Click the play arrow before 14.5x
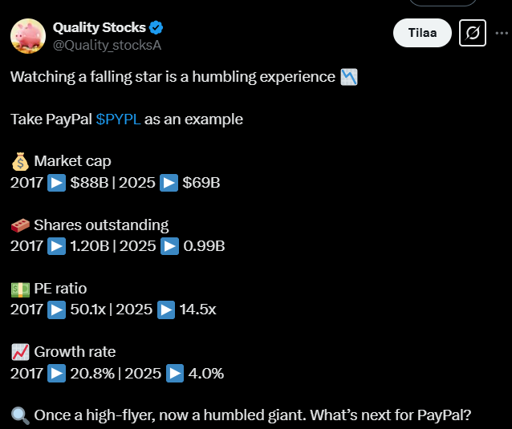Image resolution: width=512 pixels, height=429 pixels. click(166, 310)
